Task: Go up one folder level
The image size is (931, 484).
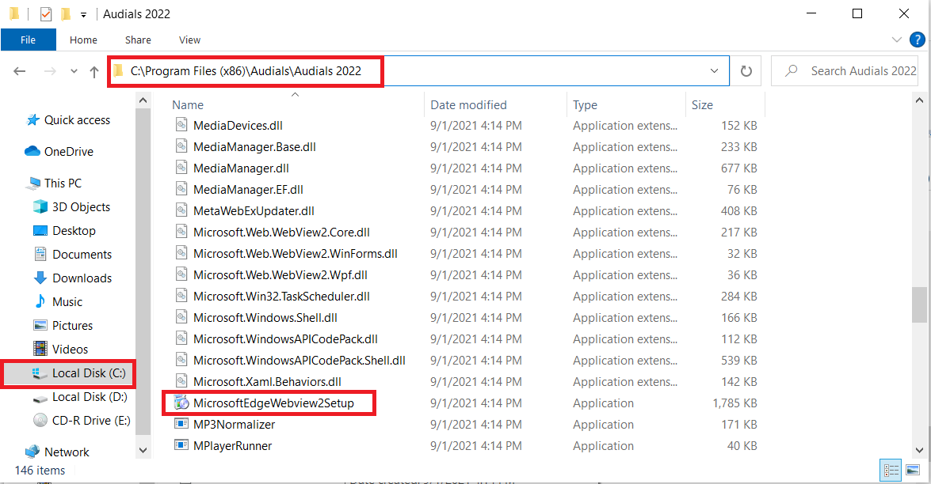Action: (93, 72)
